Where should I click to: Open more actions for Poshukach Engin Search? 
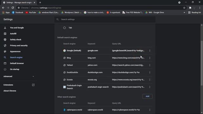click(x=150, y=87)
